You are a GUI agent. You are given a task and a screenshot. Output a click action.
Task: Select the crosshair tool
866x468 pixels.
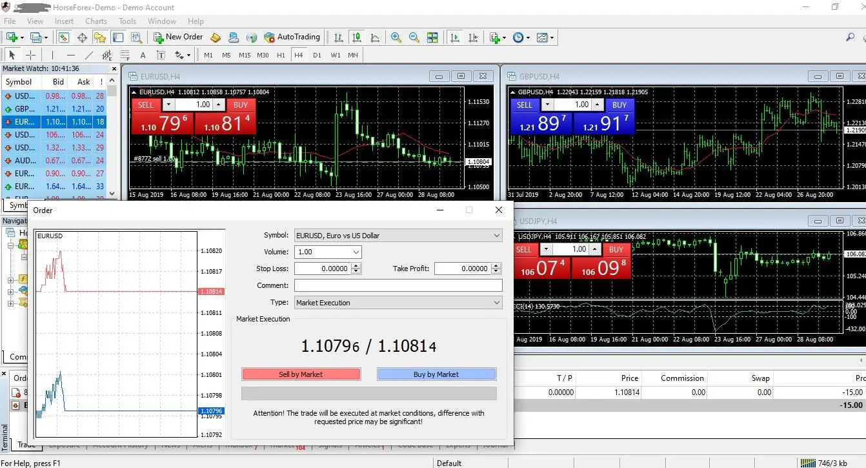point(30,55)
